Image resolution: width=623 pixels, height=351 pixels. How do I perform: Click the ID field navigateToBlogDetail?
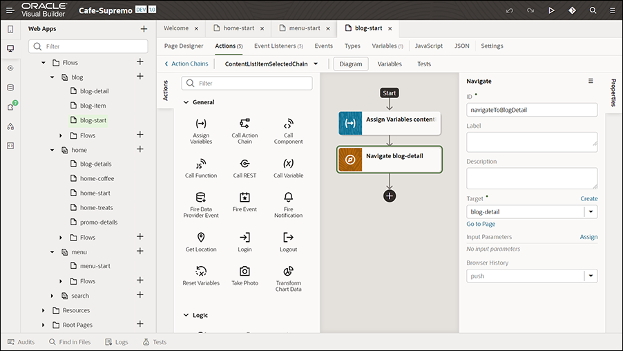coord(532,110)
